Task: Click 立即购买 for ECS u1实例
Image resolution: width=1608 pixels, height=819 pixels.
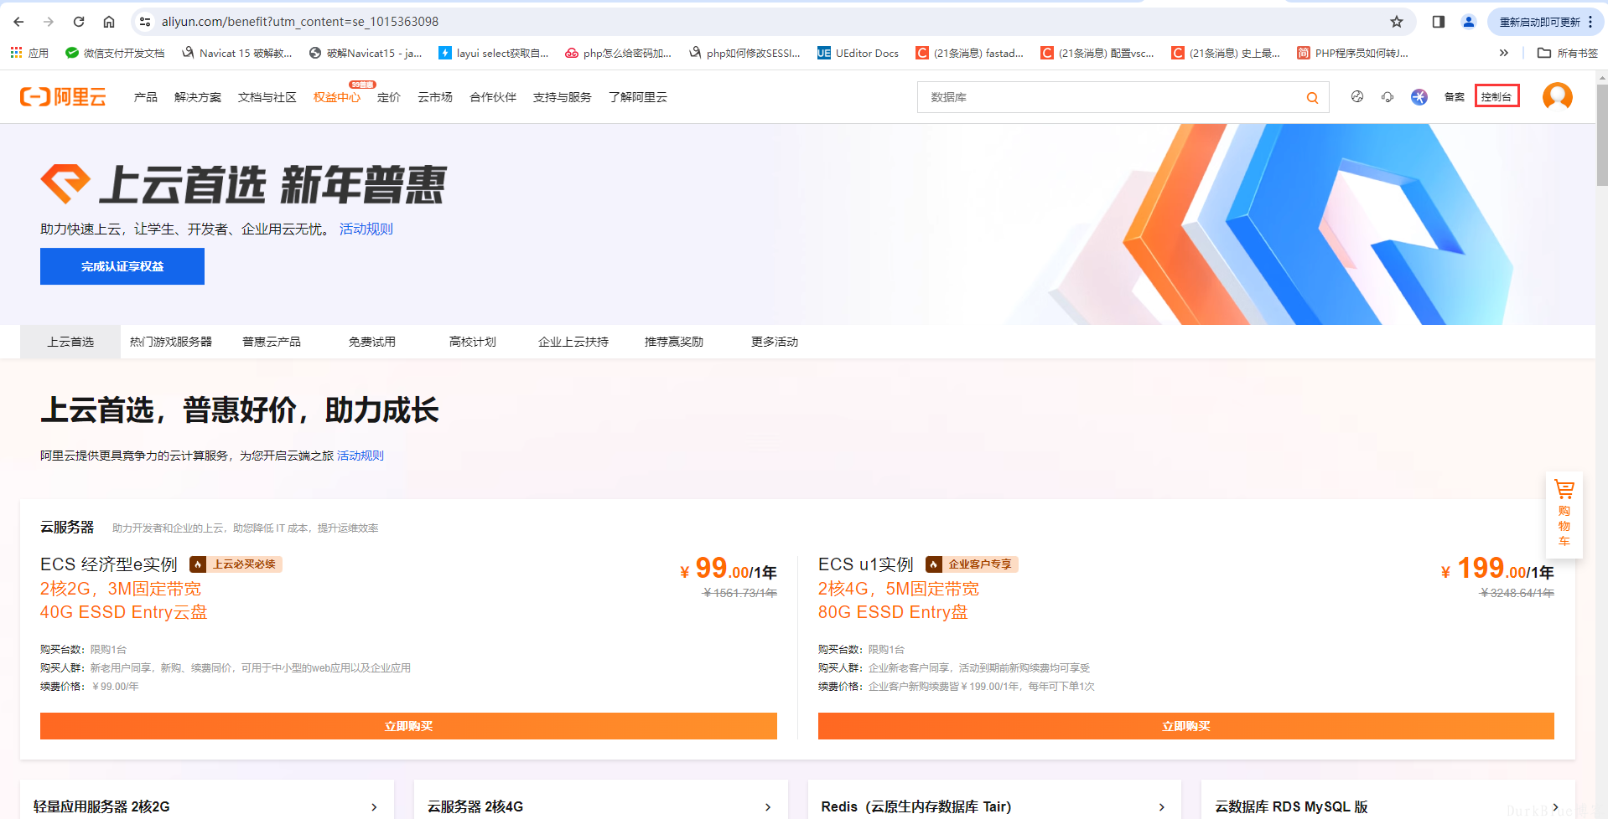Action: coord(1186,726)
